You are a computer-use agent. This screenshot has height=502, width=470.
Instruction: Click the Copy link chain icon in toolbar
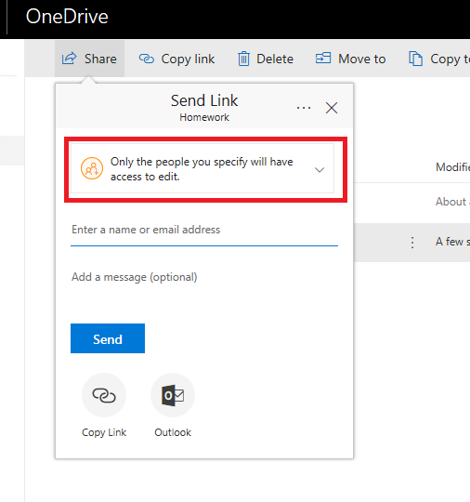[x=147, y=59]
